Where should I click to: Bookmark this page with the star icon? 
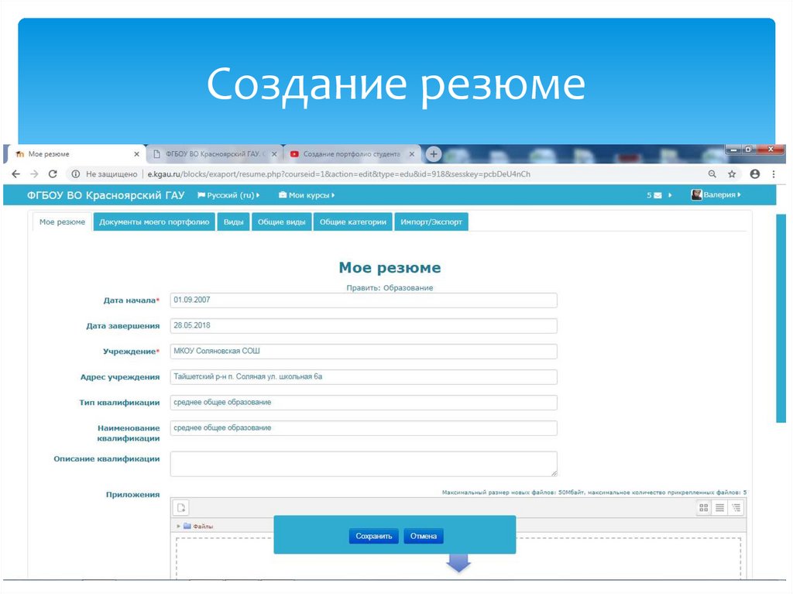pyautogui.click(x=731, y=174)
